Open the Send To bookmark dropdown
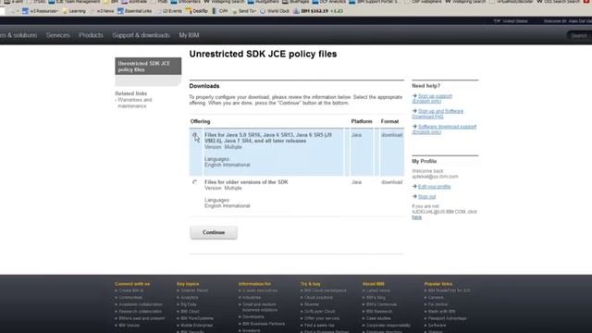 click(x=244, y=11)
